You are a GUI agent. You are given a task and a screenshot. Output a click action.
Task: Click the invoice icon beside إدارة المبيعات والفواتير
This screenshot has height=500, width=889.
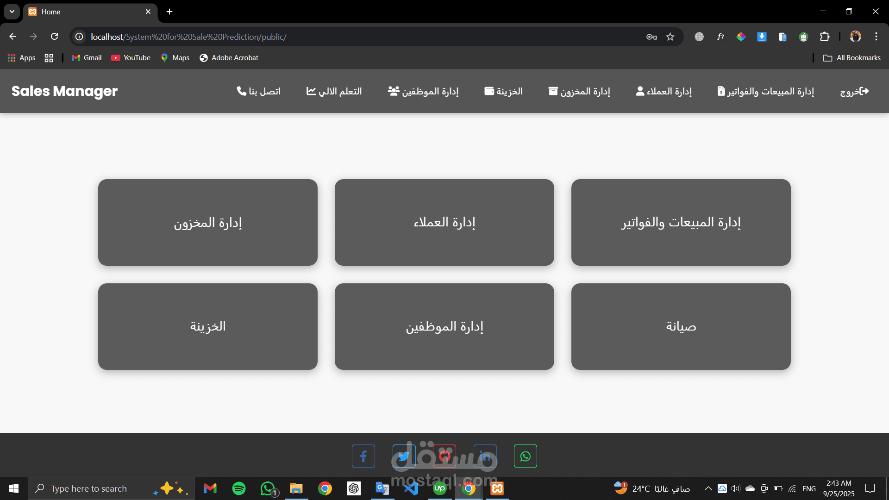[x=722, y=91]
